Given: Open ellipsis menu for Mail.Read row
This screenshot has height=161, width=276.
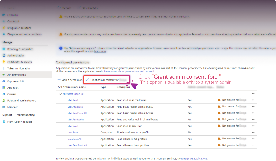Looking at the screenshot, I should [x=253, y=100].
